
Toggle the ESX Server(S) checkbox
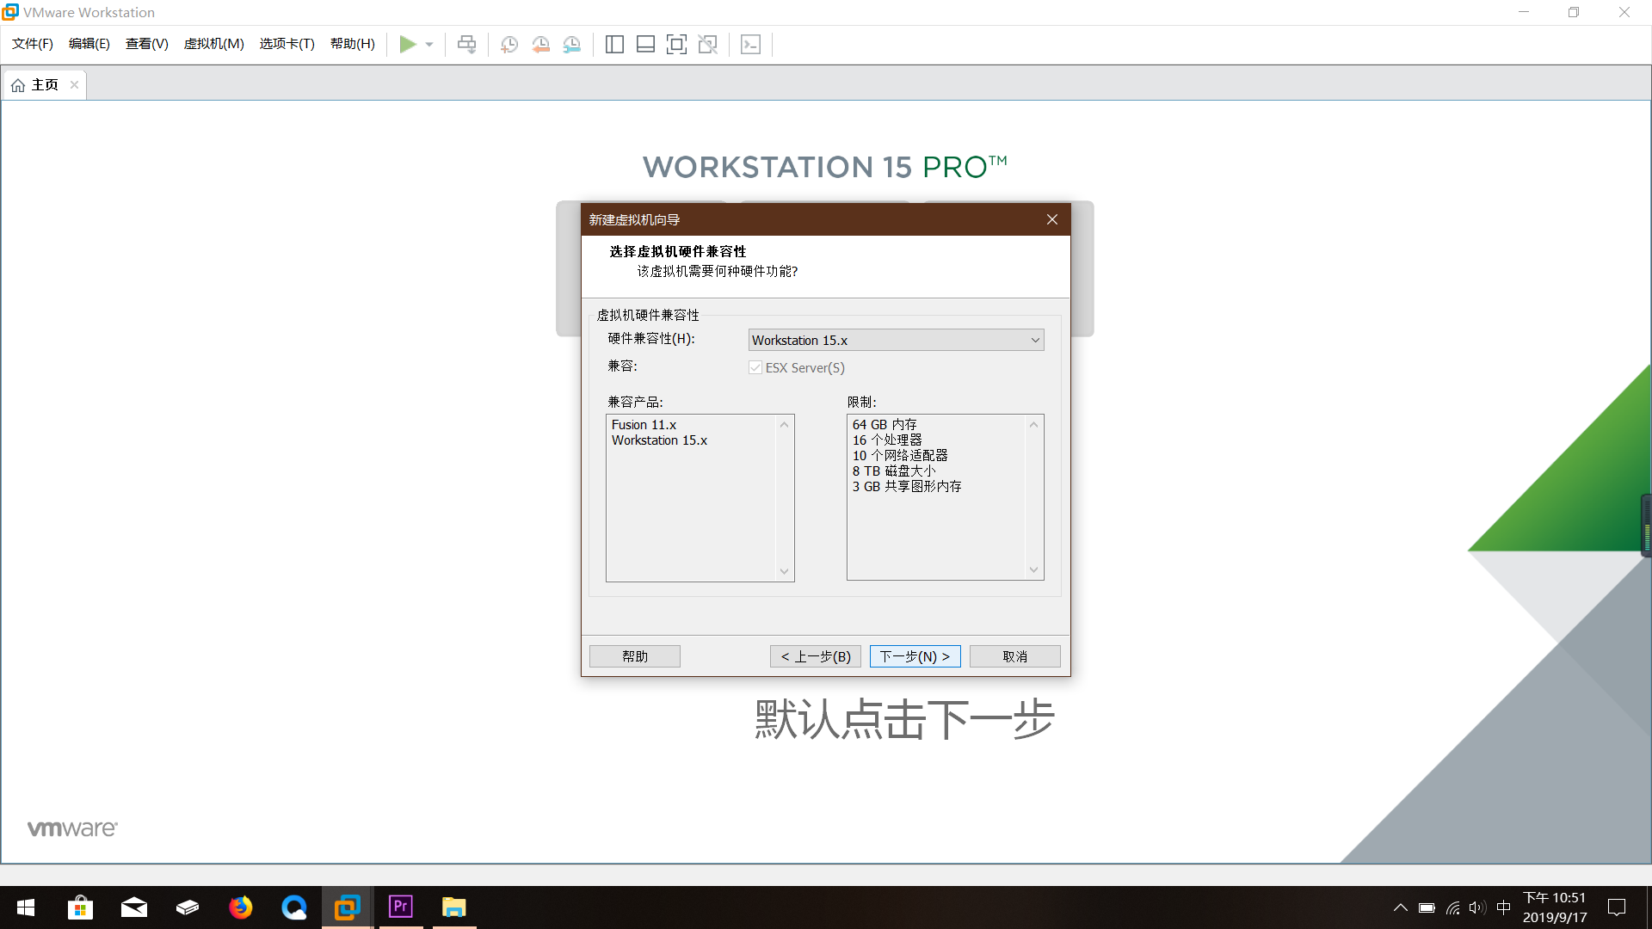(755, 367)
